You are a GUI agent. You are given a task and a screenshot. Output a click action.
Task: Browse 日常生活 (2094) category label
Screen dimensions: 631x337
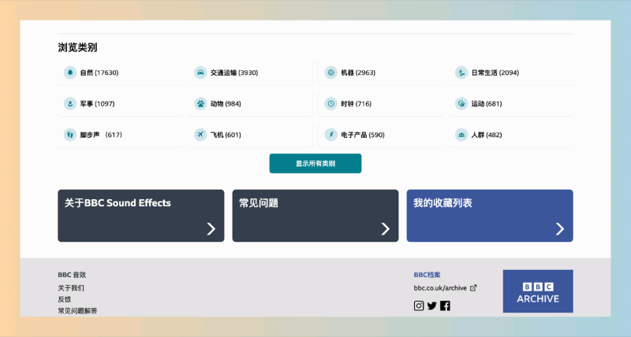(495, 72)
